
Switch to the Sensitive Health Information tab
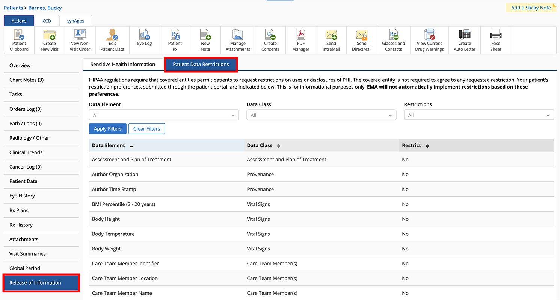click(123, 65)
